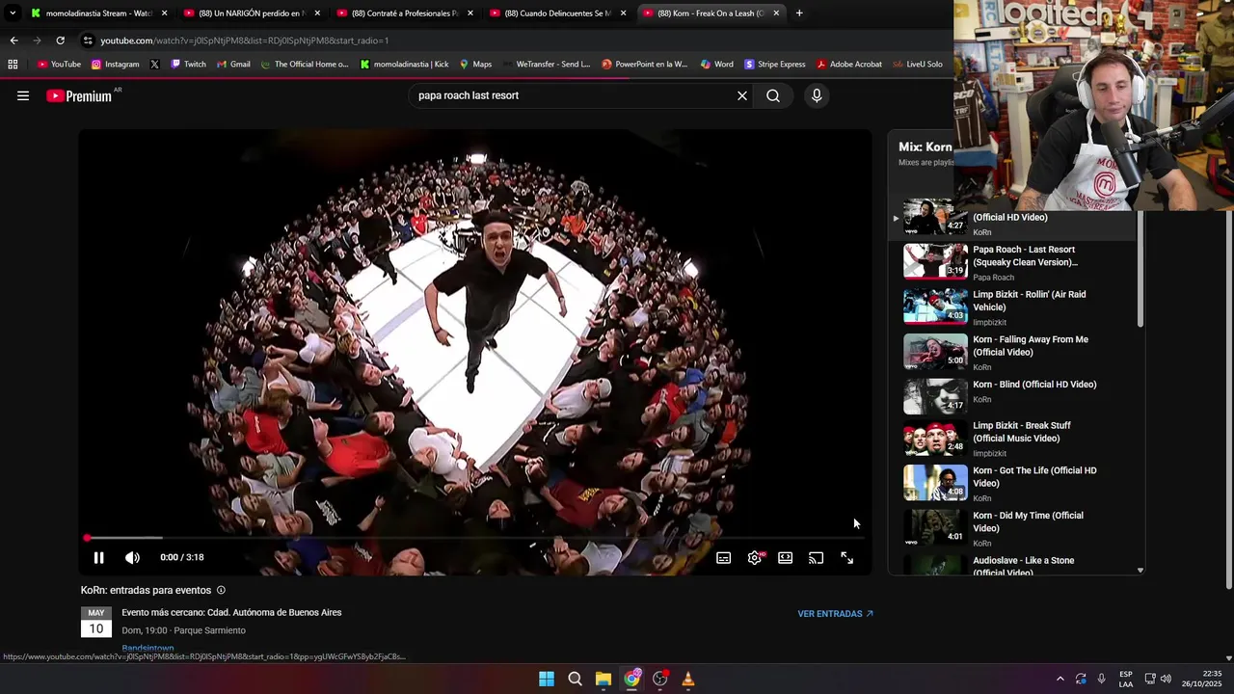Switch to Un NARIGÓN perdido tab

(252, 13)
